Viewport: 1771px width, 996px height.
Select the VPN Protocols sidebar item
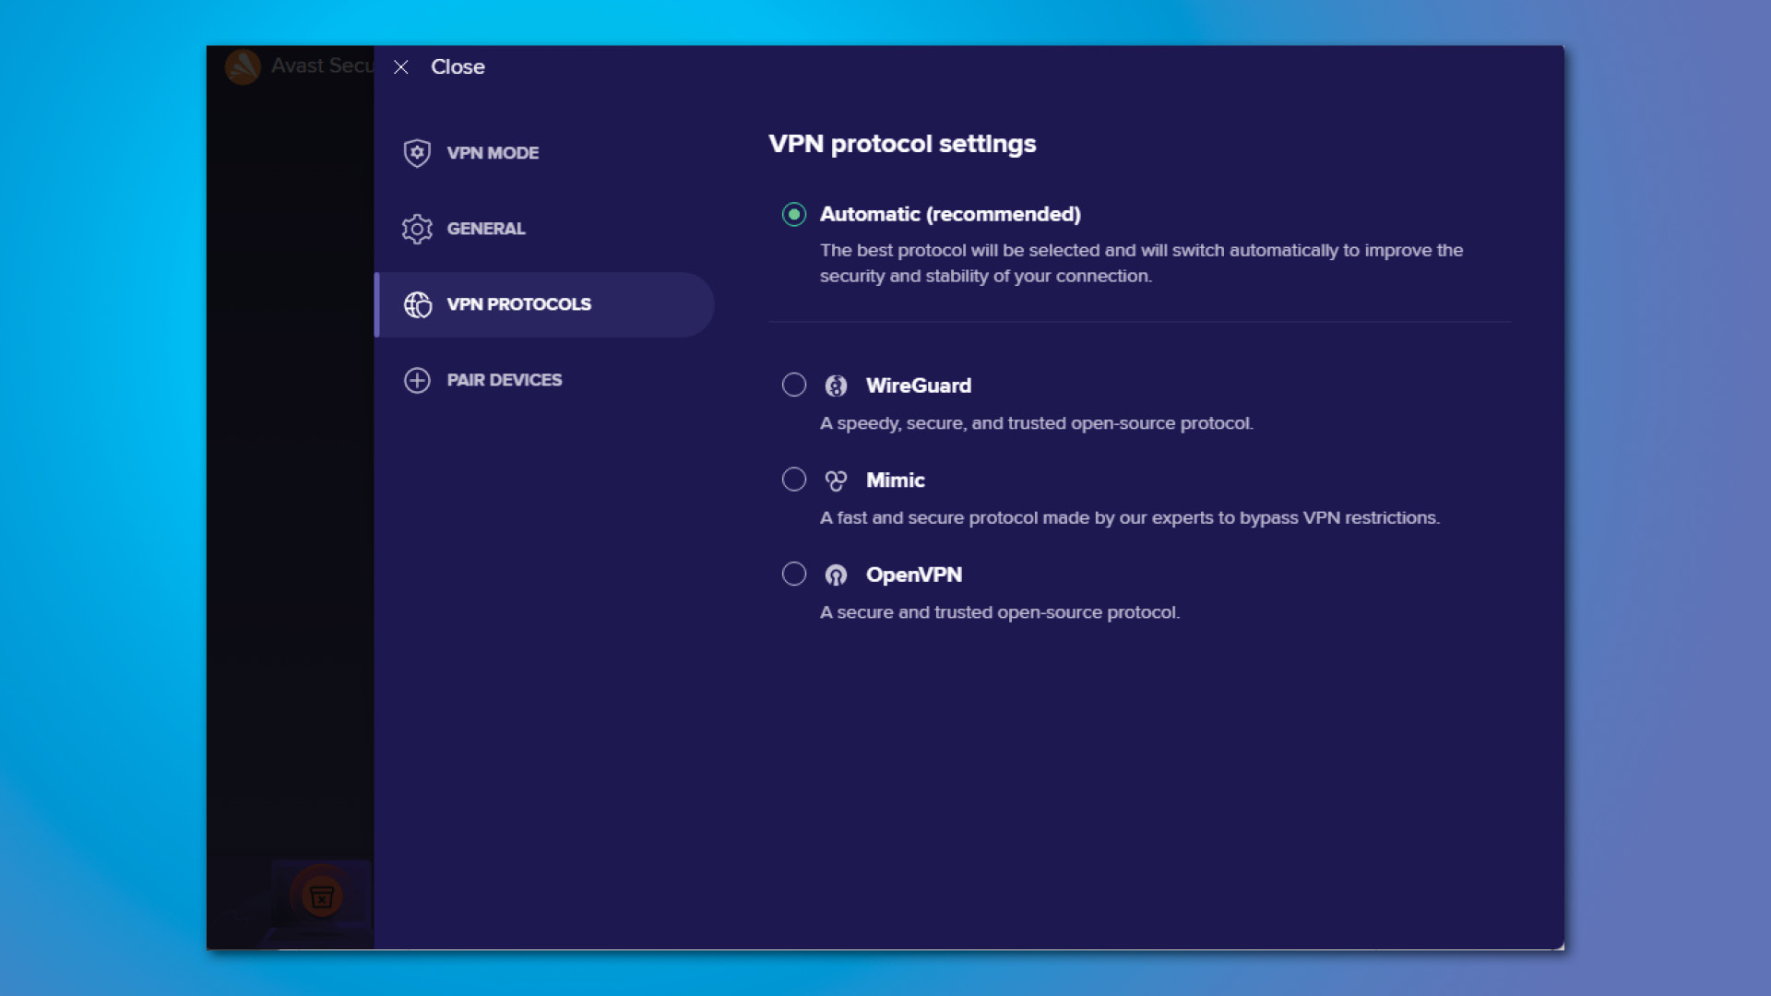point(544,304)
